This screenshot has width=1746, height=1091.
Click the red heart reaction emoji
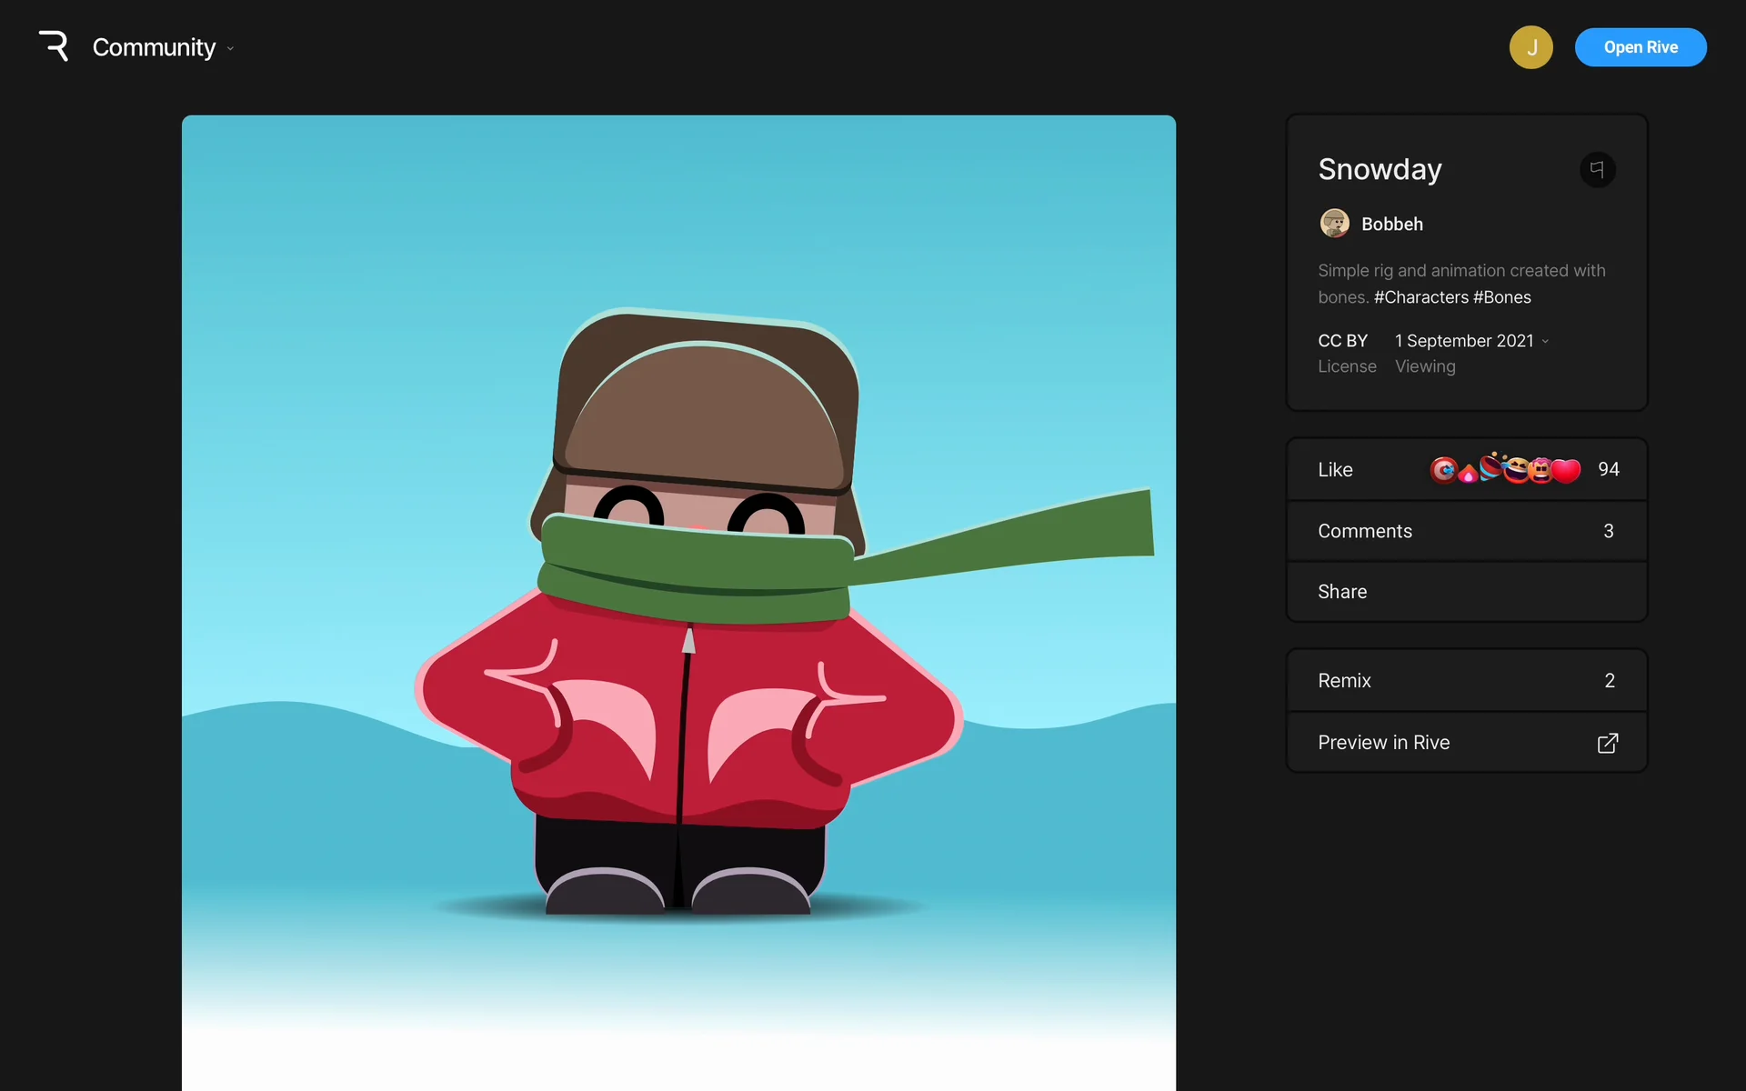(x=1567, y=470)
